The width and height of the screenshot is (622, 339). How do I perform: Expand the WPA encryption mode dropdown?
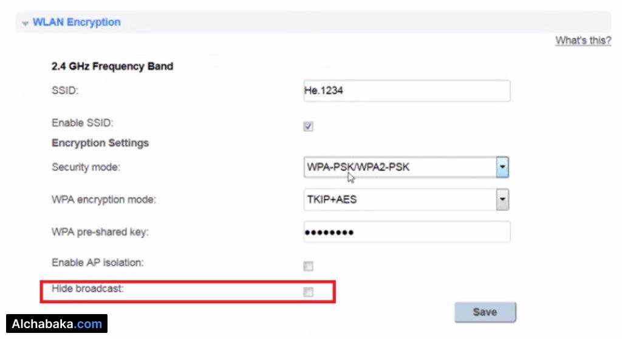click(502, 199)
